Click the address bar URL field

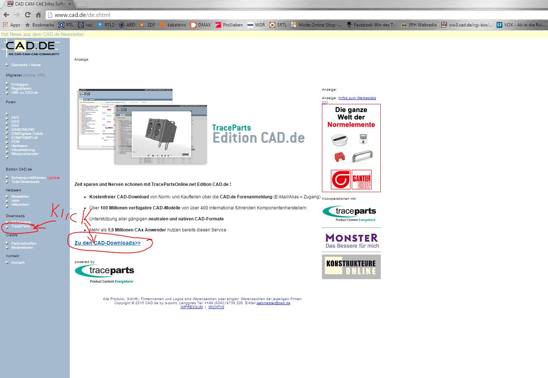294,15
